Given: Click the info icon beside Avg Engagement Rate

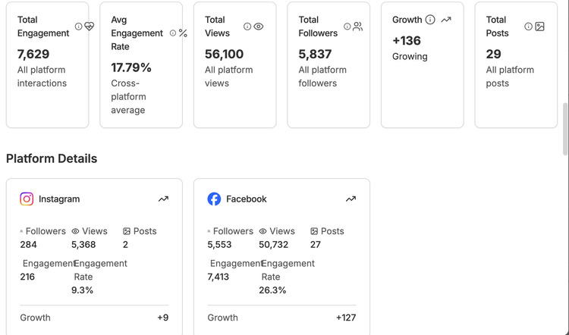Looking at the screenshot, I should coord(173,33).
